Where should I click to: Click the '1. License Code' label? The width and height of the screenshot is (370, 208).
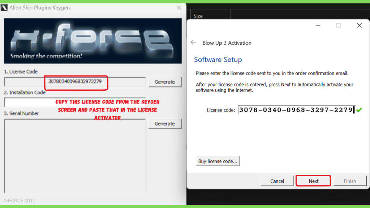(21, 71)
